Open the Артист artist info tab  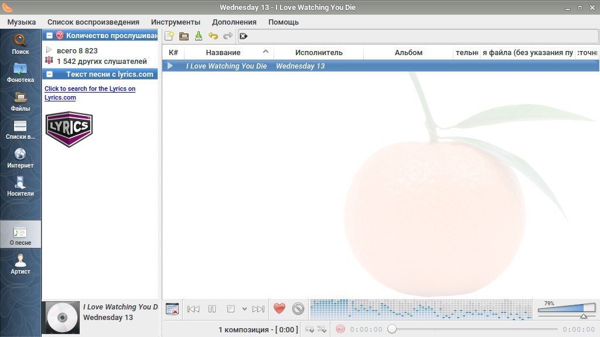[21, 265]
